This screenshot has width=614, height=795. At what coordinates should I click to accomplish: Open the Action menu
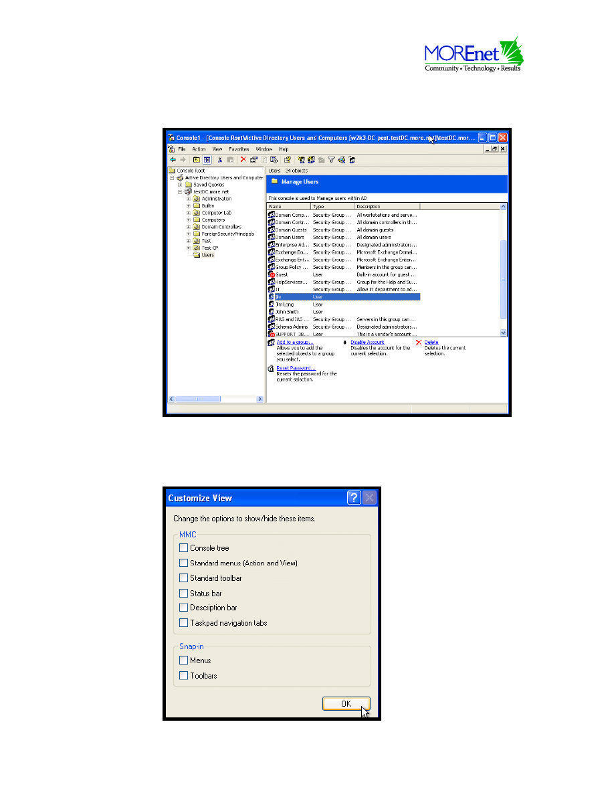click(199, 149)
